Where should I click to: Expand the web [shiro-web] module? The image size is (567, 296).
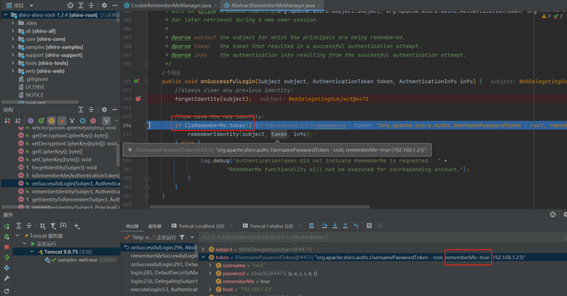13,71
